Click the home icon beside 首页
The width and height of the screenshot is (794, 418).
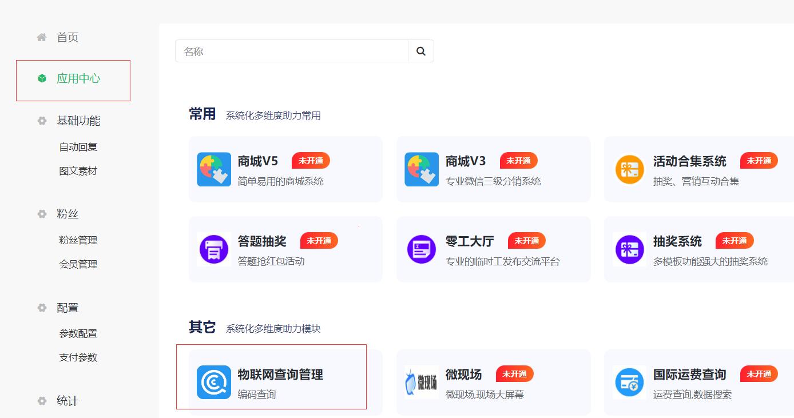coord(42,37)
